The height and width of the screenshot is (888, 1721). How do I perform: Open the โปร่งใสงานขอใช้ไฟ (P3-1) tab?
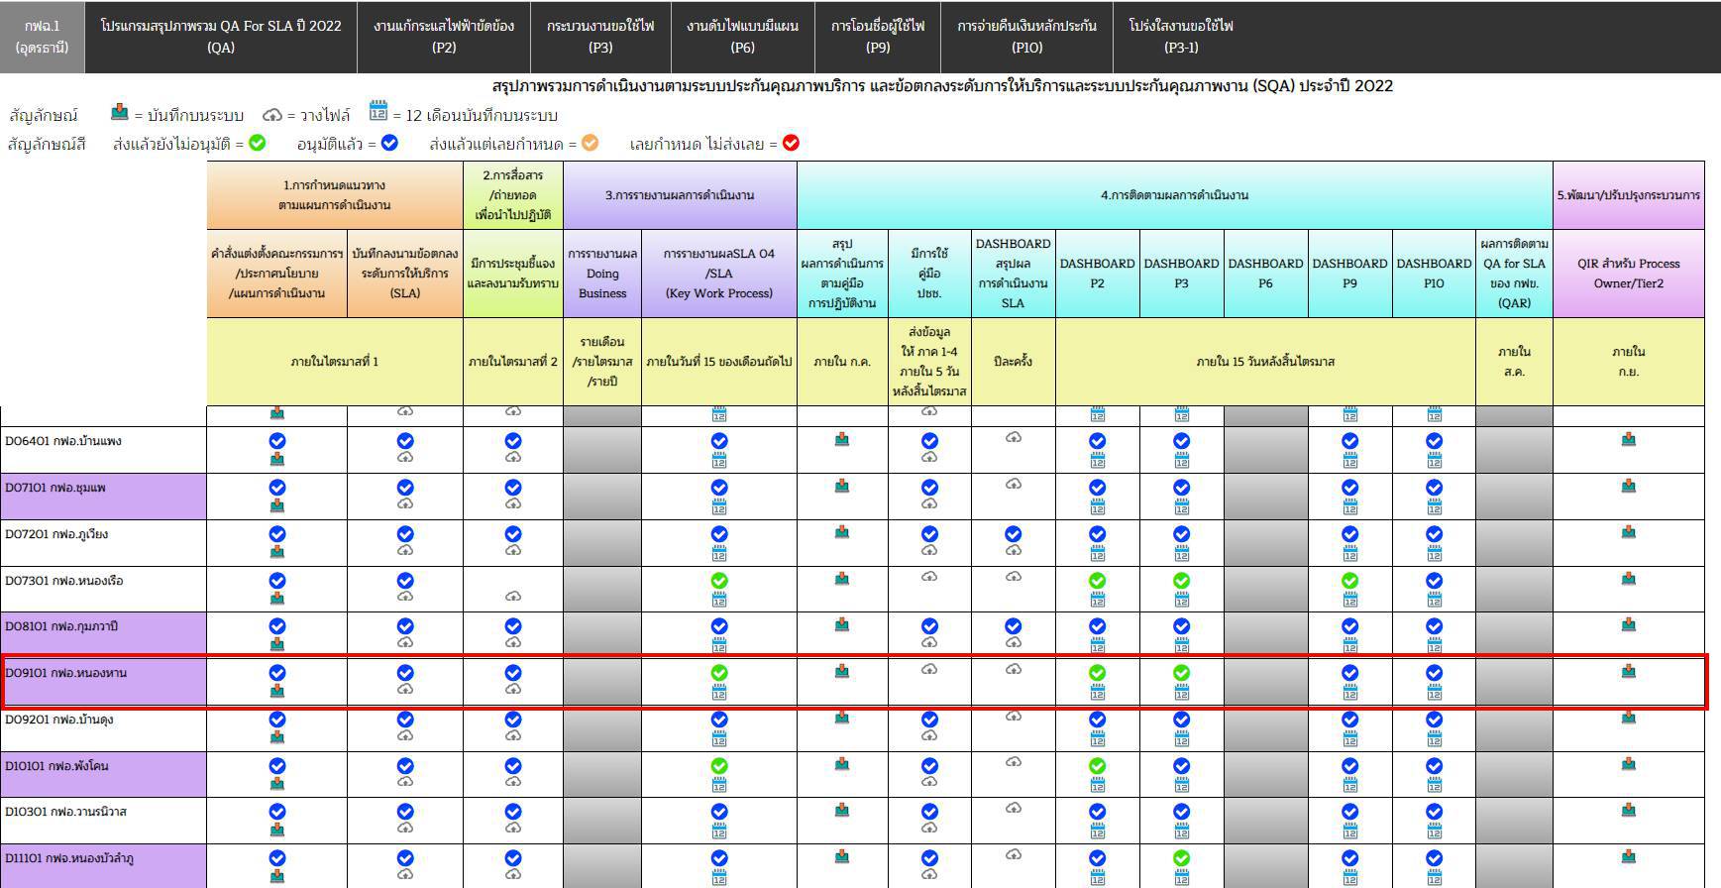(x=1181, y=37)
